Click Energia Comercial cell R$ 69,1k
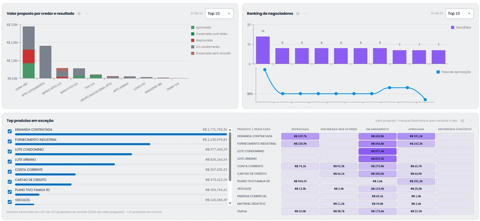The height and width of the screenshot is (221, 480). [x=377, y=197]
